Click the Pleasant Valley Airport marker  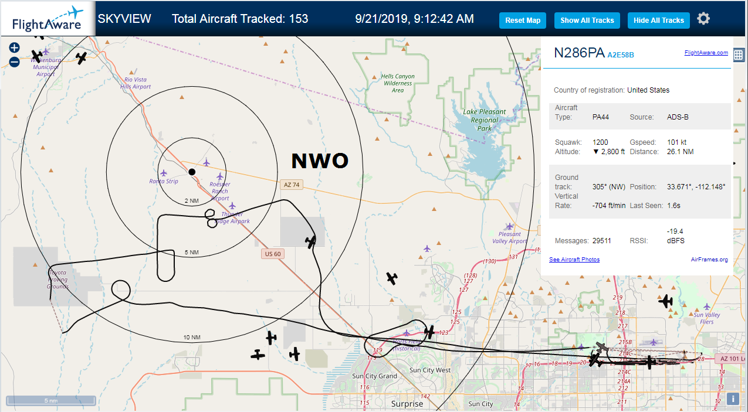509,226
